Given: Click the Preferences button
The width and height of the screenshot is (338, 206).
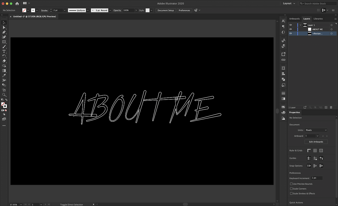Looking at the screenshot, I should tap(184, 10).
